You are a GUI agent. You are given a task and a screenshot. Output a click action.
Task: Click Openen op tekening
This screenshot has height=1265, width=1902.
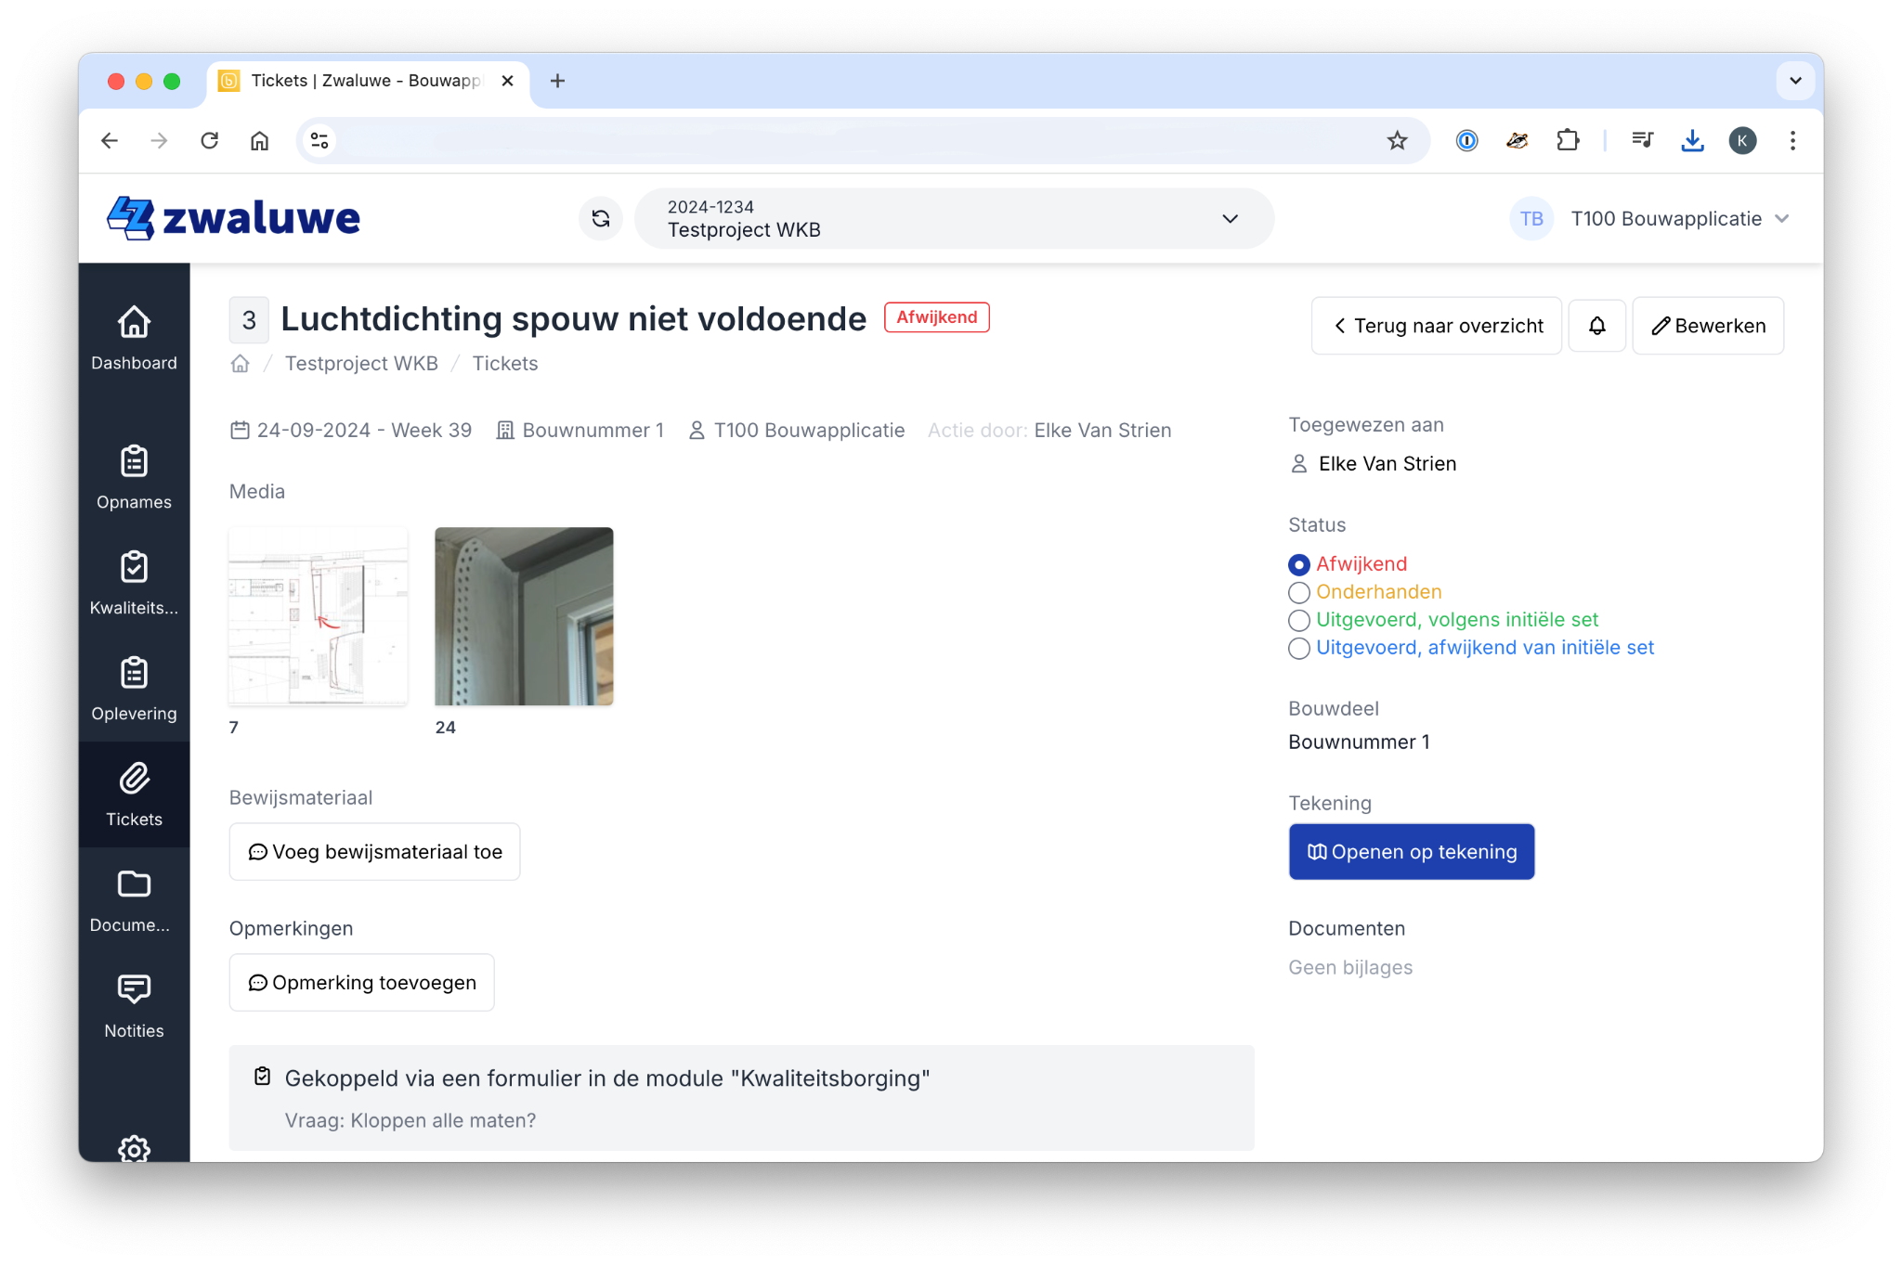(1412, 852)
